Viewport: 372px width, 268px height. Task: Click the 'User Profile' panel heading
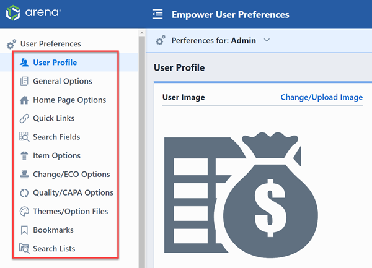click(x=179, y=67)
